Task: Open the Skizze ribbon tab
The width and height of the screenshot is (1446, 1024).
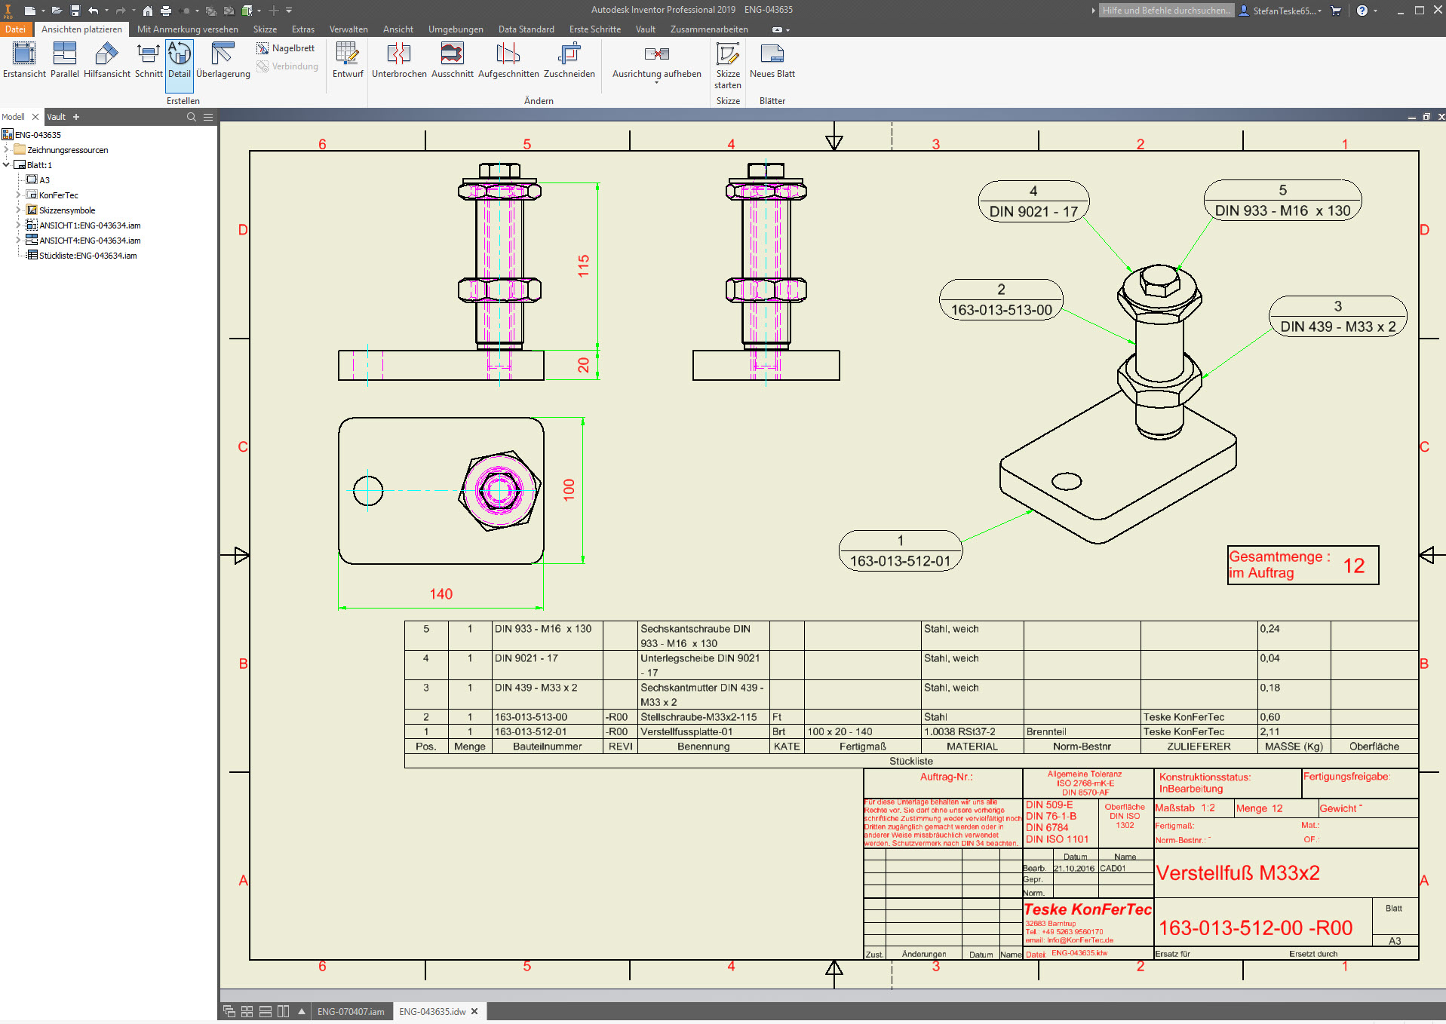Action: click(265, 29)
